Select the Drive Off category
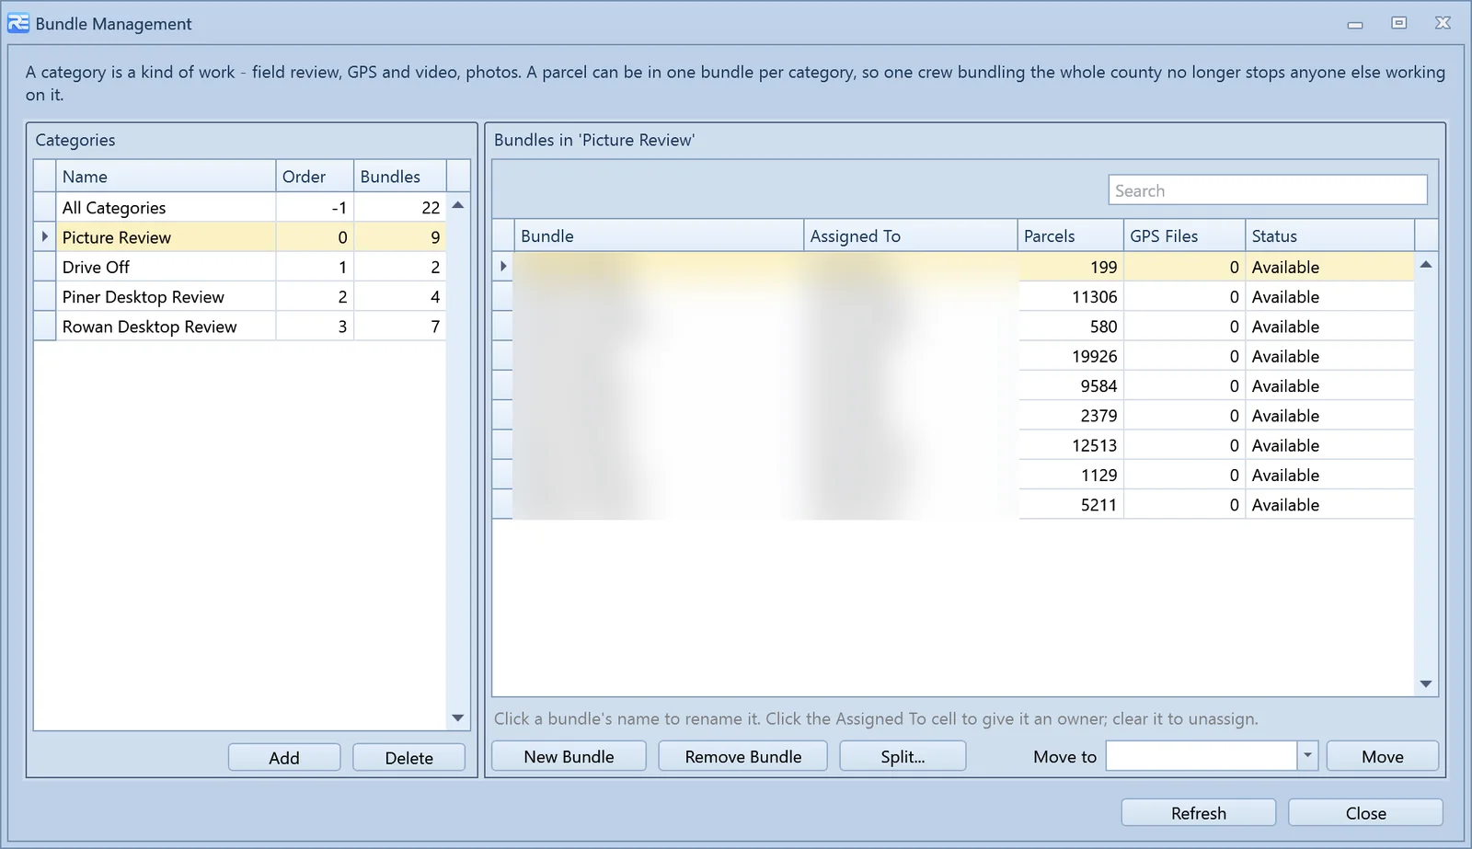The image size is (1472, 849). (x=239, y=267)
